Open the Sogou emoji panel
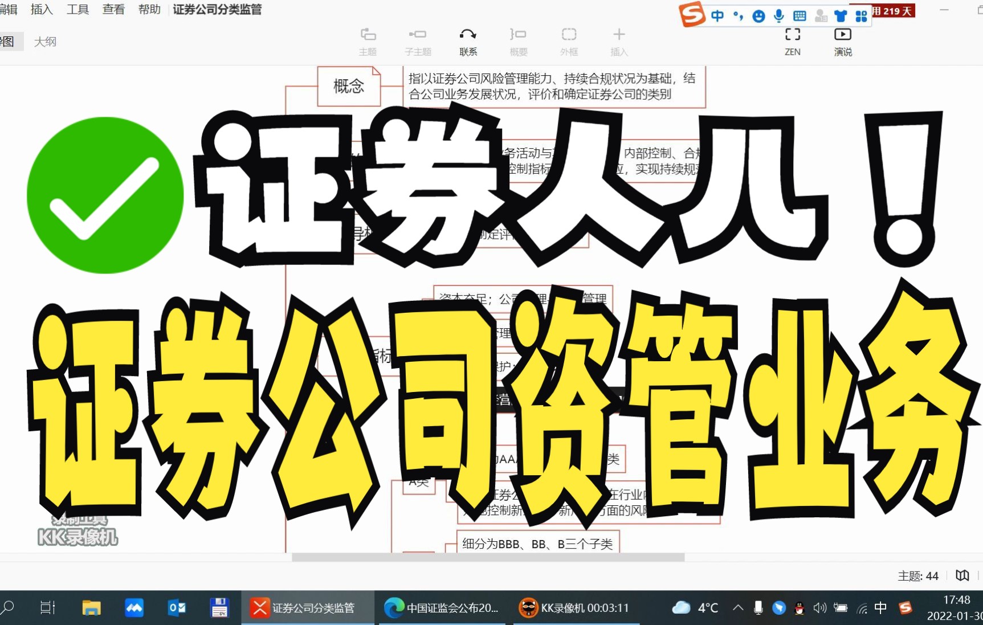 coord(758,17)
